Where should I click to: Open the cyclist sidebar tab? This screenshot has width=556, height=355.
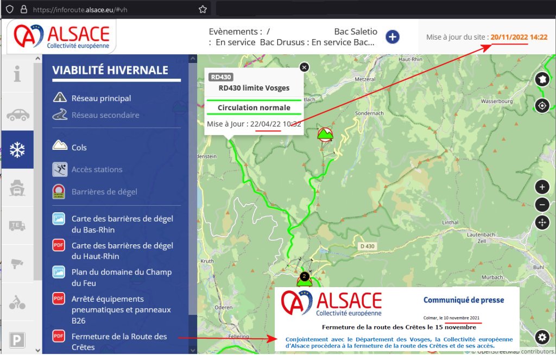(x=17, y=302)
